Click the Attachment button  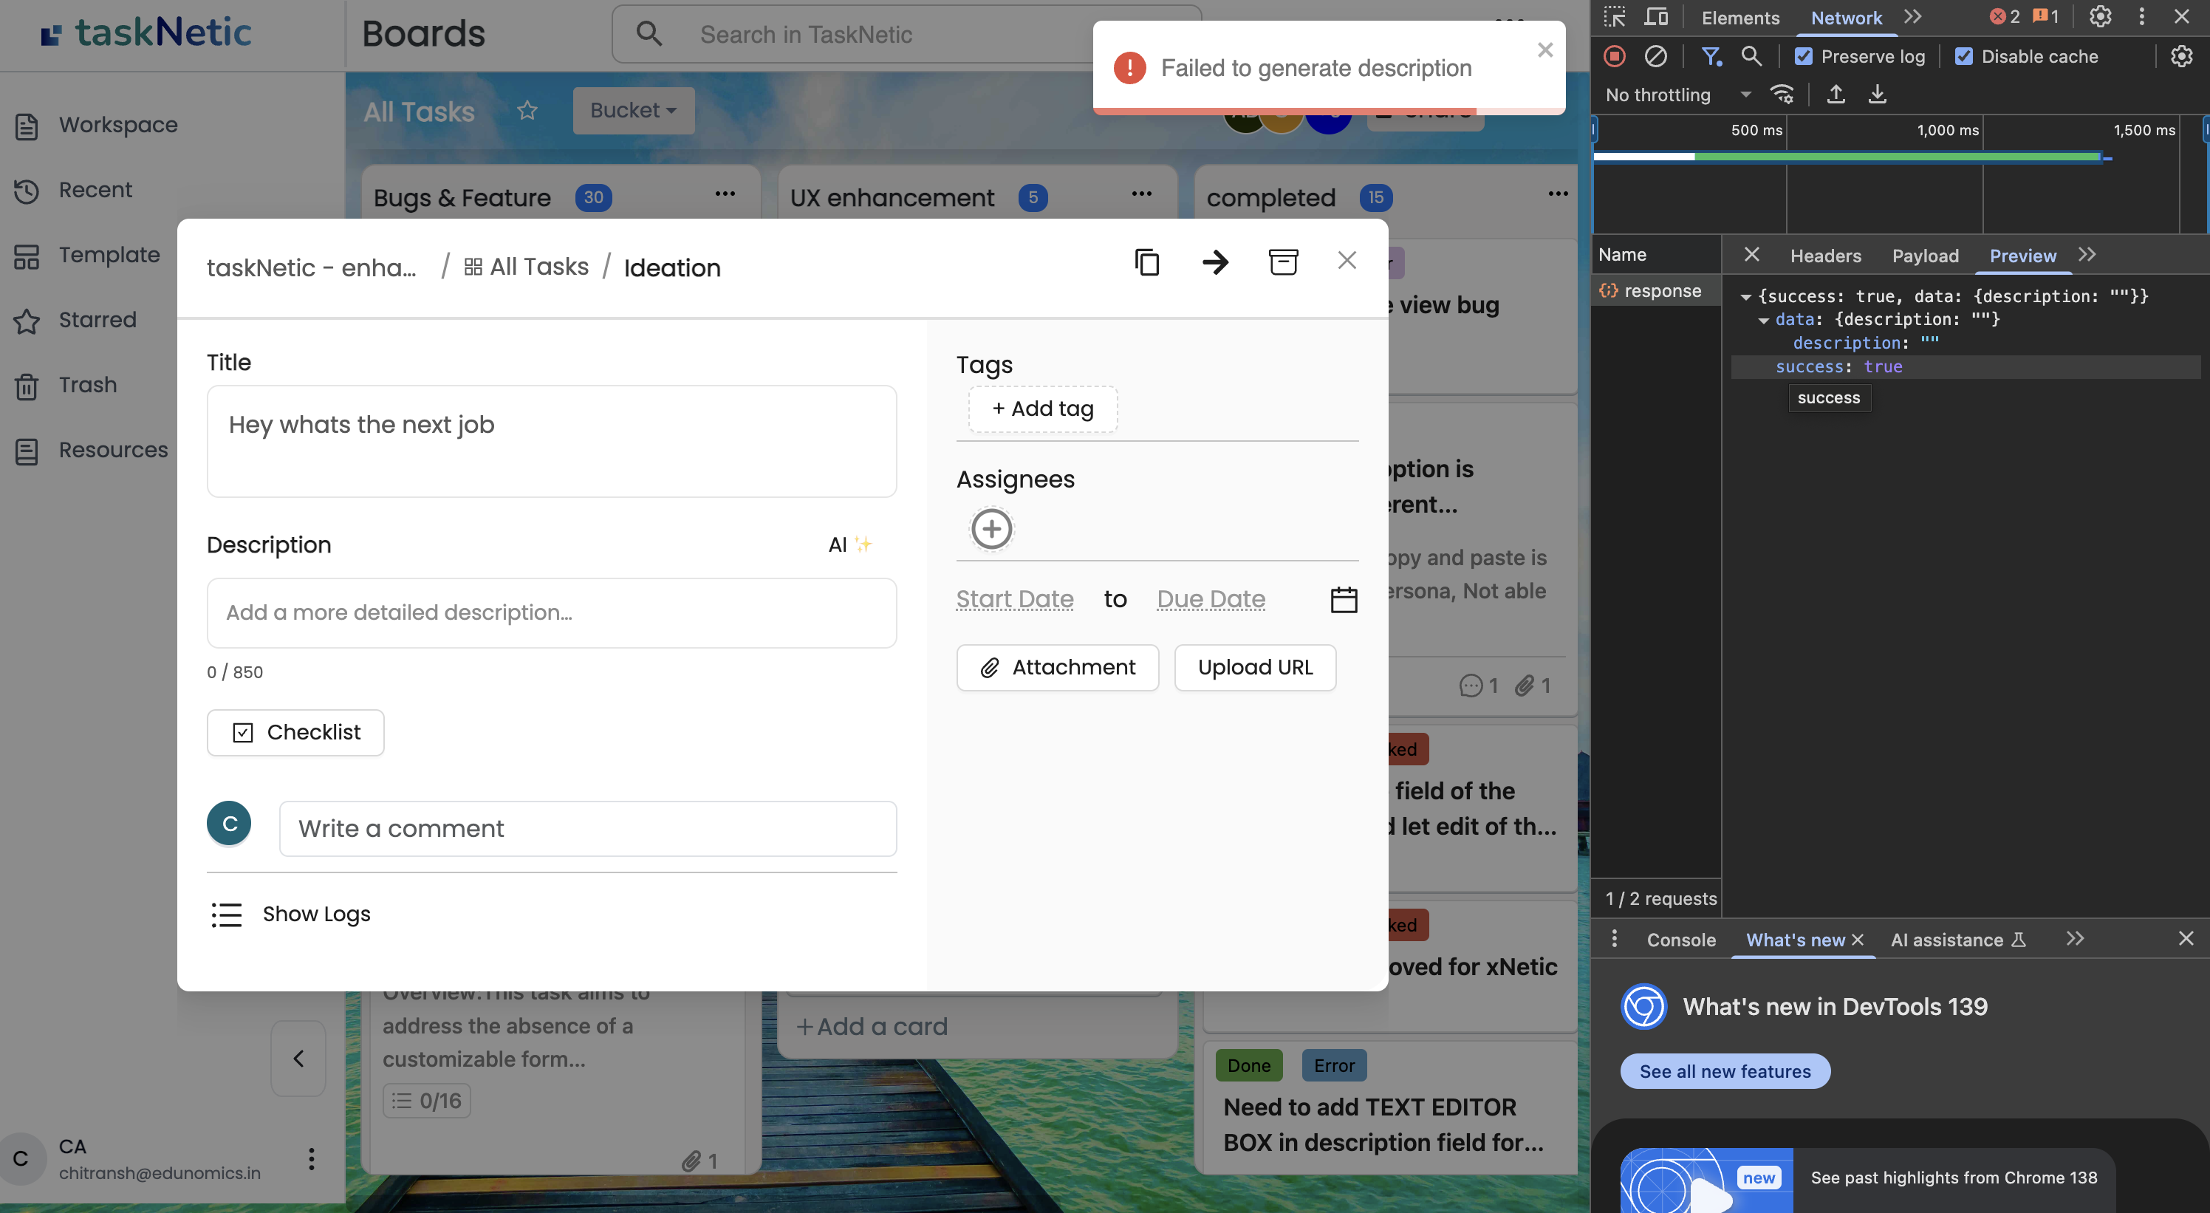pos(1057,667)
